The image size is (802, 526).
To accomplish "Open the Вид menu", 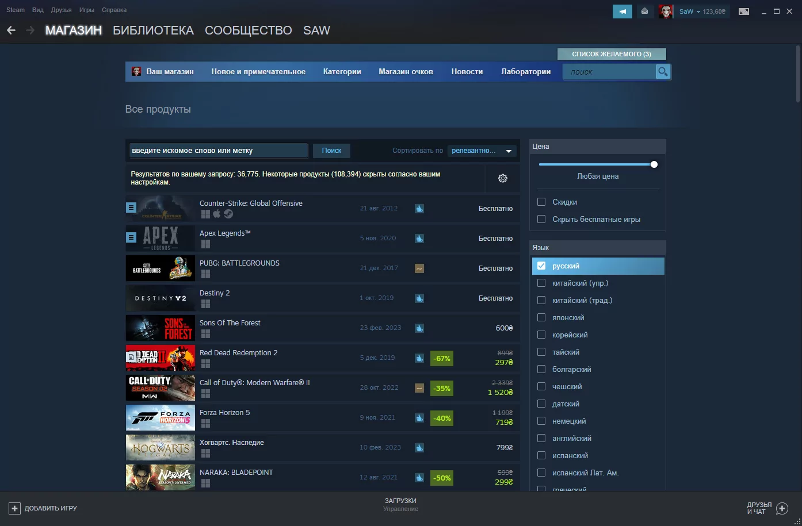I will (38, 10).
